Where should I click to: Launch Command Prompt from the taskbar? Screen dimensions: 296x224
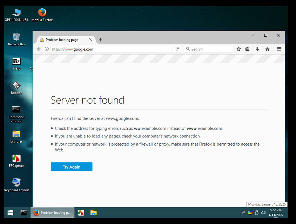pos(24,213)
